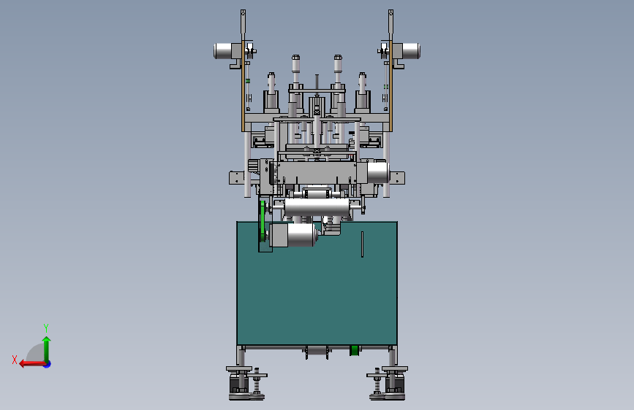Select the left leveling foot assembly
This screenshot has width=634, height=410.
(246, 383)
